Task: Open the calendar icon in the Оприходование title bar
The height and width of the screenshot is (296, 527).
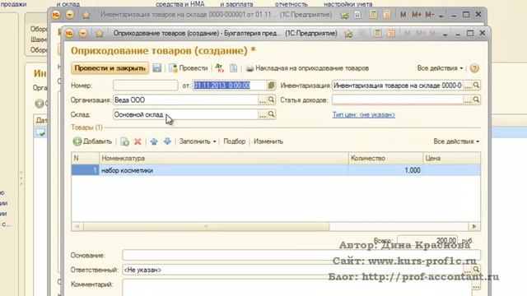Action: click(391, 33)
